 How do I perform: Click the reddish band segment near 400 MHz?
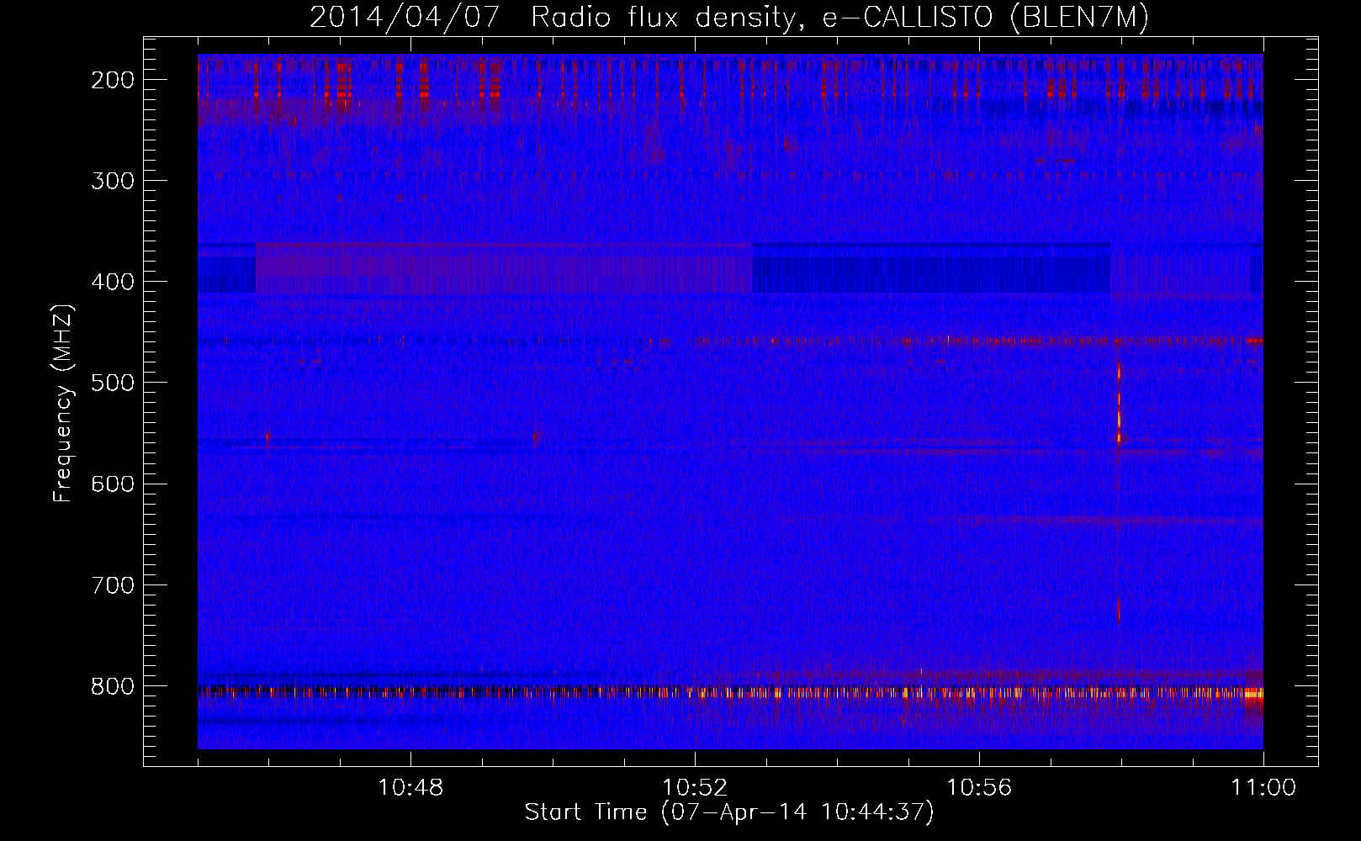(504, 268)
